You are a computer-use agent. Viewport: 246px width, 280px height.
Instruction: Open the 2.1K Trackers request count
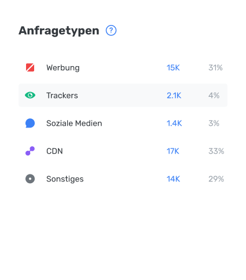(x=174, y=96)
